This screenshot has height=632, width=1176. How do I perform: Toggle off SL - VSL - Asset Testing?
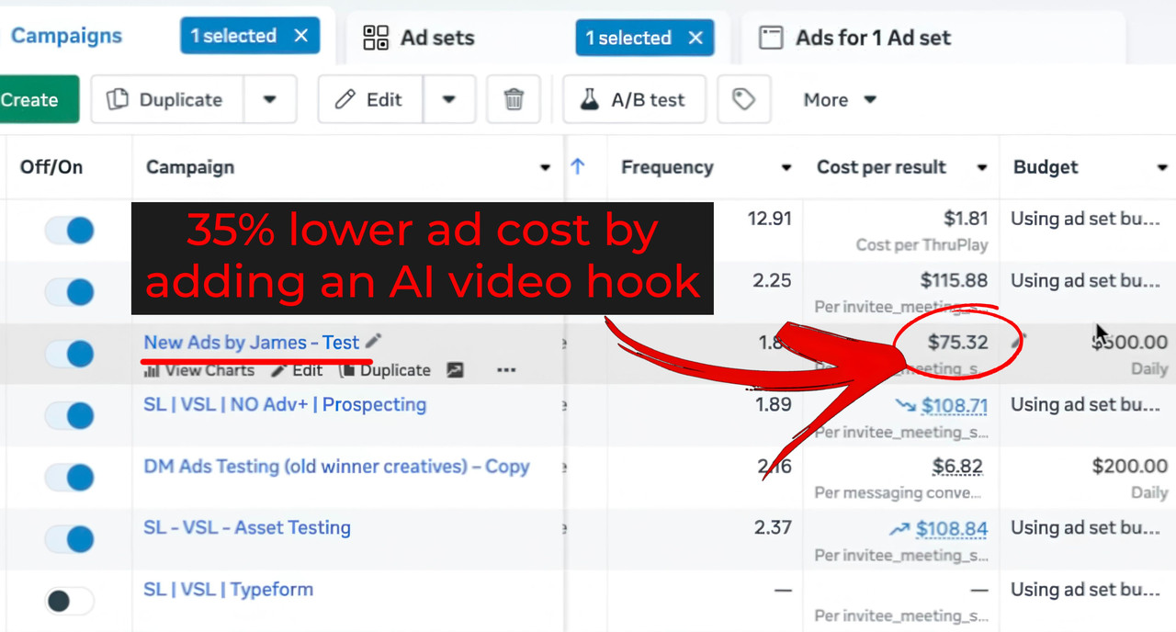pos(69,539)
